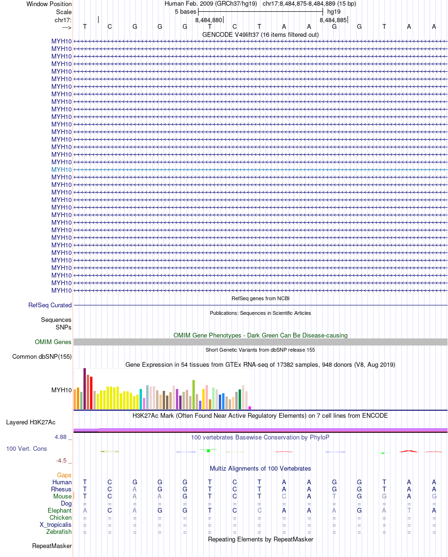The height and width of the screenshot is (557, 448).
Task: Open the OMIM Gene Phenotypes track title
Action: [x=260, y=335]
